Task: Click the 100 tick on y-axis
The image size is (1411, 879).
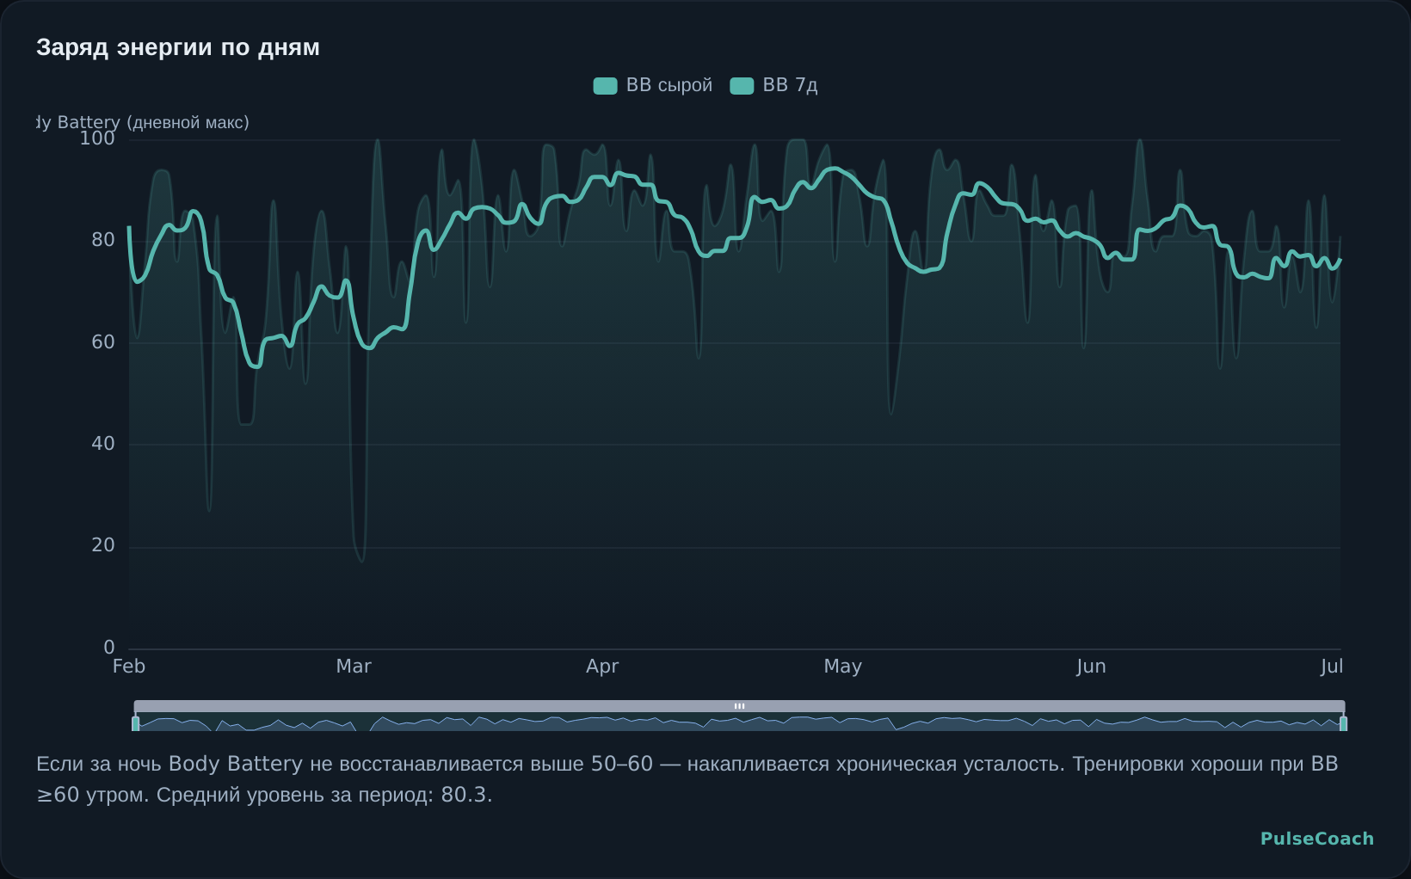Action: 97,138
